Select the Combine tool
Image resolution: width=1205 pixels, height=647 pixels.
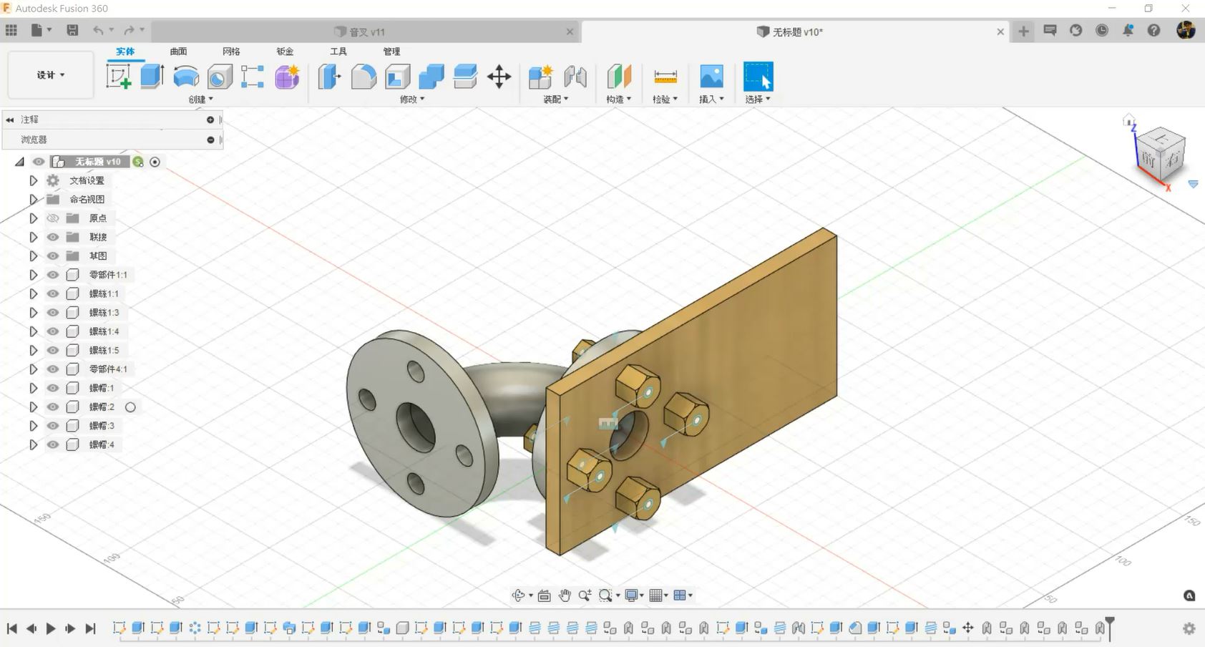click(431, 76)
